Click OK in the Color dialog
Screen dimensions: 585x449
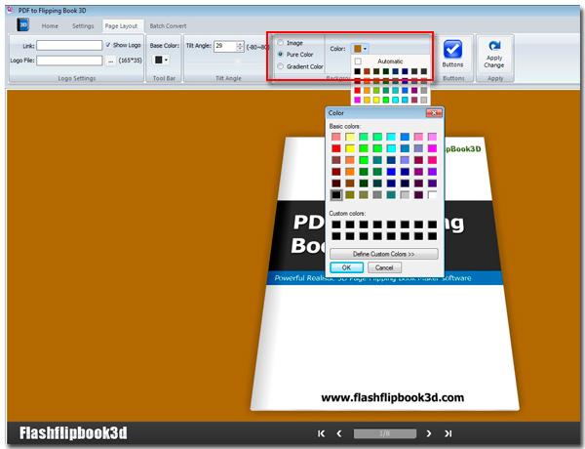pyautogui.click(x=346, y=267)
